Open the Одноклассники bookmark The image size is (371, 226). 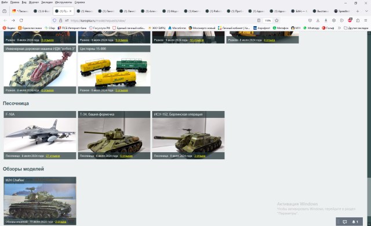[x=30, y=28]
